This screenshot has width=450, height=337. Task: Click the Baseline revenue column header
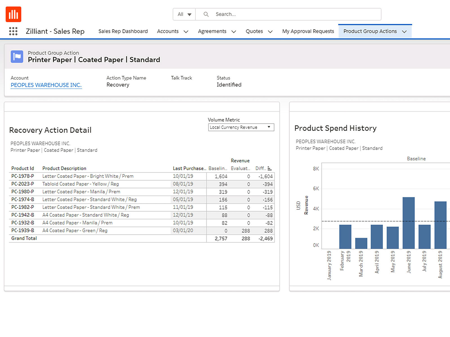tap(218, 168)
